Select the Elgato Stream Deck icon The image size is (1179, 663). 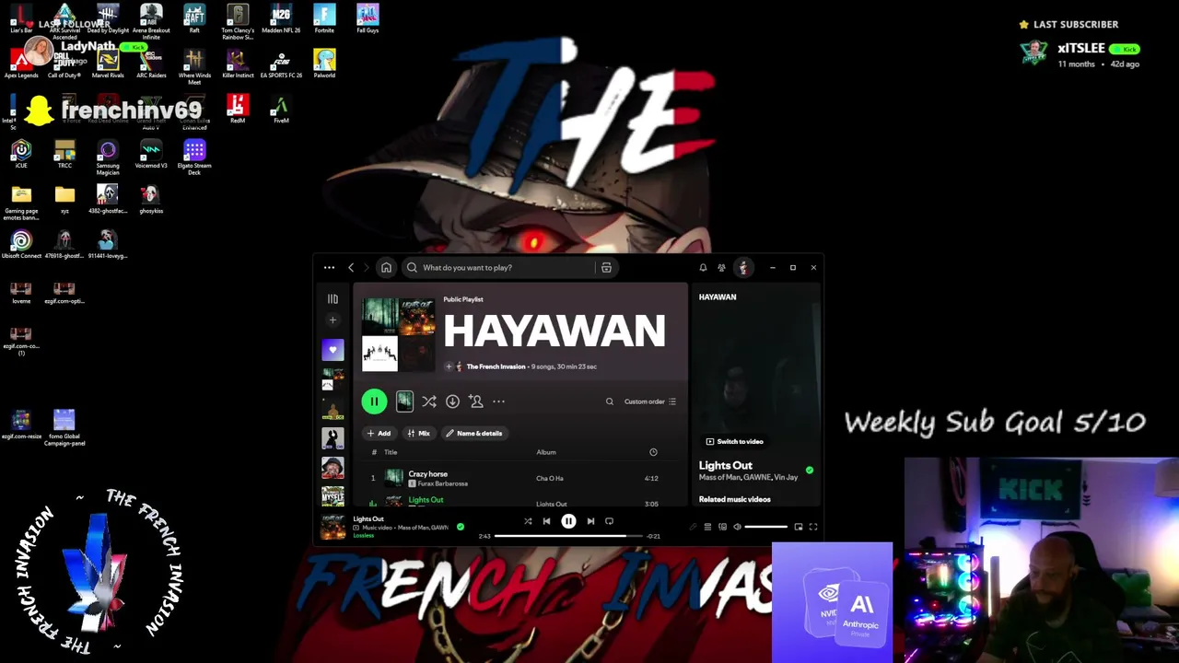pyautogui.click(x=194, y=157)
